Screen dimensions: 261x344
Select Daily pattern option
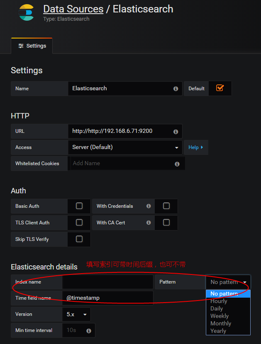(x=228, y=309)
